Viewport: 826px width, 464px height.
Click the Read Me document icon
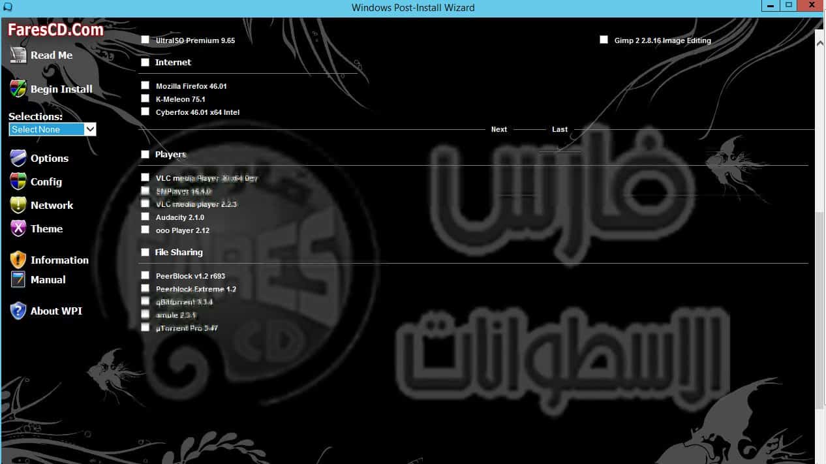[18, 55]
